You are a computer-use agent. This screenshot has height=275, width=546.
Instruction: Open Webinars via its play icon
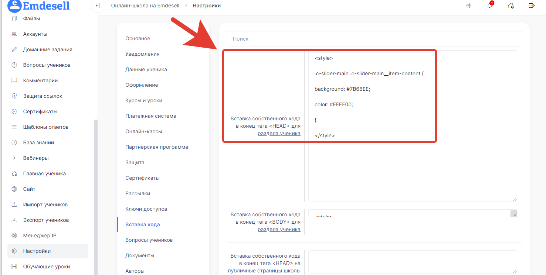pos(14,158)
